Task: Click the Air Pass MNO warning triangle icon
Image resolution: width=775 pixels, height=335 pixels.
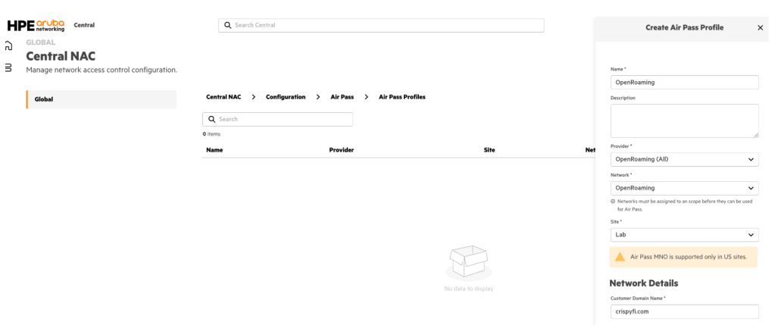Action: click(620, 257)
